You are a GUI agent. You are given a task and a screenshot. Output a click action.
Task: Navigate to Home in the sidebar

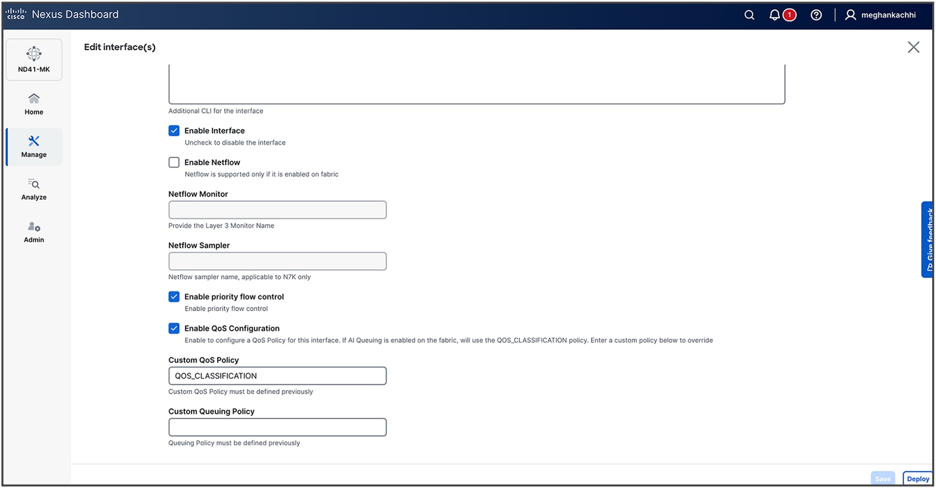(x=34, y=104)
